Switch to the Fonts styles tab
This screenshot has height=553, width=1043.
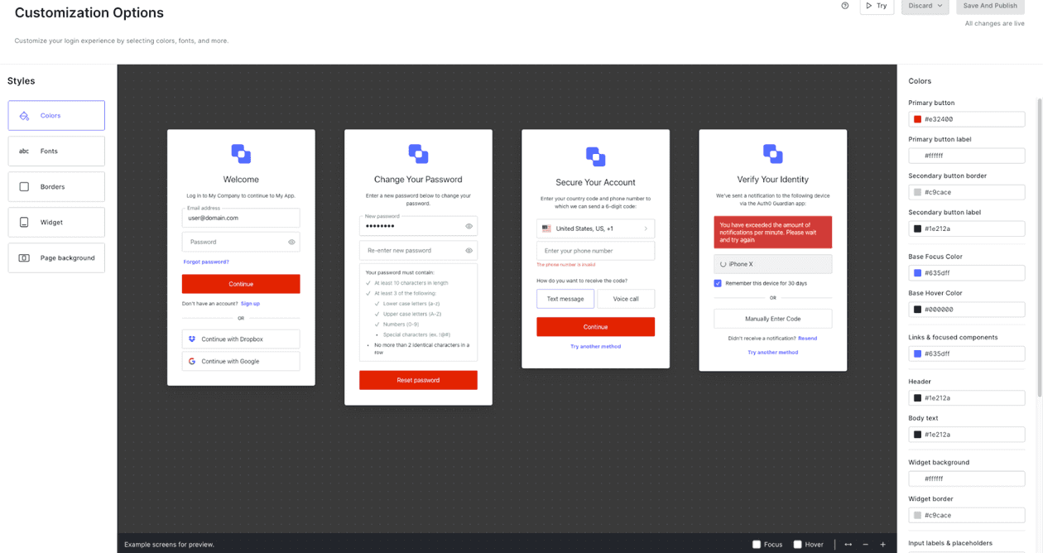click(x=55, y=151)
